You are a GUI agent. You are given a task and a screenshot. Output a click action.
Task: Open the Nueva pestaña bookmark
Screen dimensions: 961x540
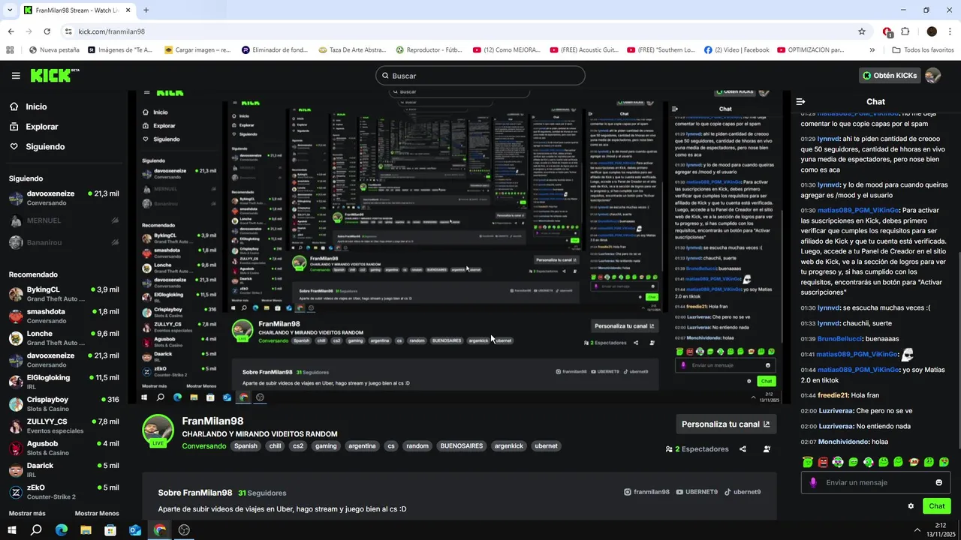54,50
